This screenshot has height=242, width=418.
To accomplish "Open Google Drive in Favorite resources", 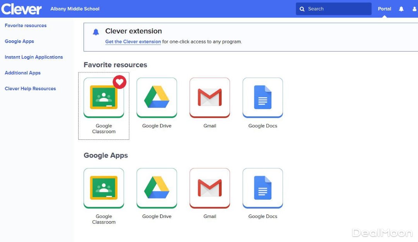I will [157, 98].
